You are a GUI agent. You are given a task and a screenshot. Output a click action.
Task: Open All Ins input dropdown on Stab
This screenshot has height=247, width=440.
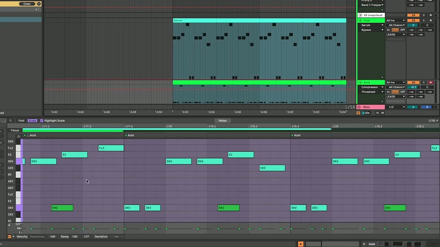coord(396,20)
